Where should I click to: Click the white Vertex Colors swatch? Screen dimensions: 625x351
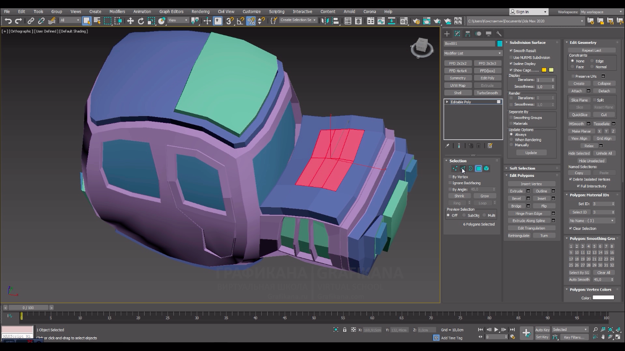tap(603, 298)
